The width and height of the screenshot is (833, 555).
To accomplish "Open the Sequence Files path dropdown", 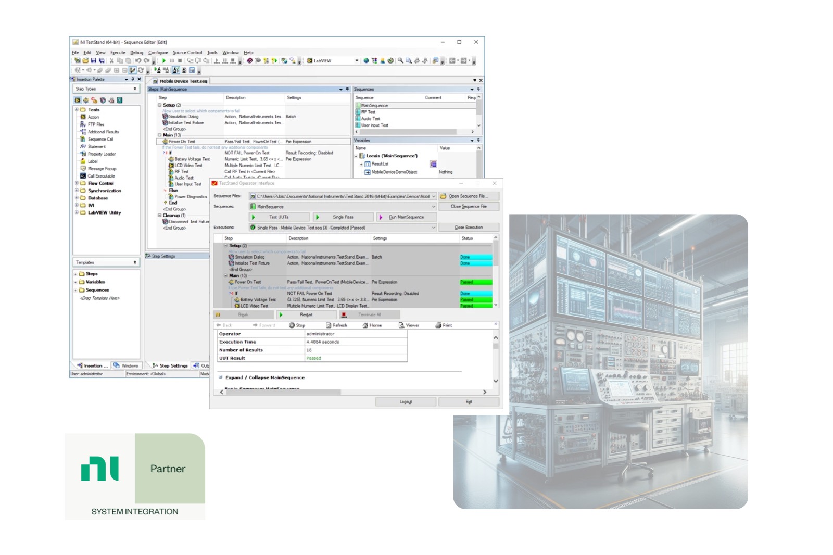I will [433, 196].
